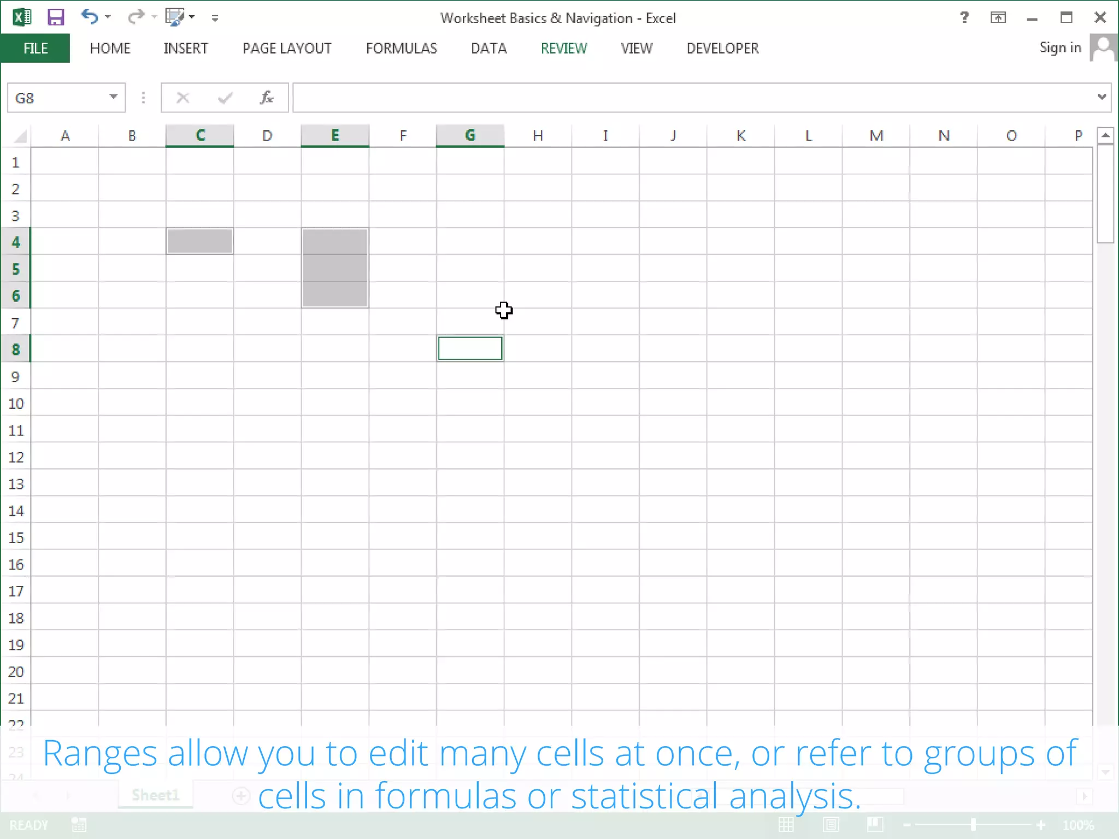Open the FILE tab
Viewport: 1119px width, 839px height.
36,48
